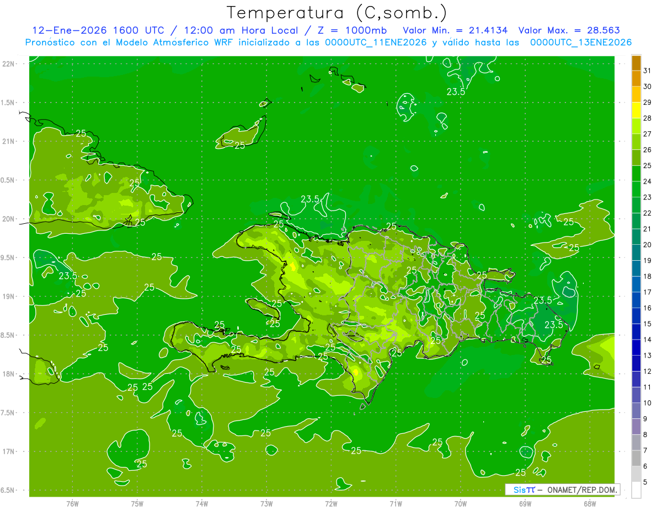This screenshot has width=662, height=511.
Task: Click the legend value label 10
Action: click(x=648, y=403)
